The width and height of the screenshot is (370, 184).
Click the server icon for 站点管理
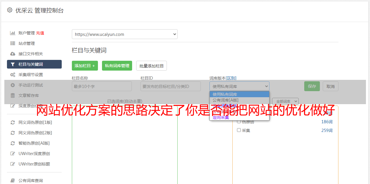coord(12,43)
